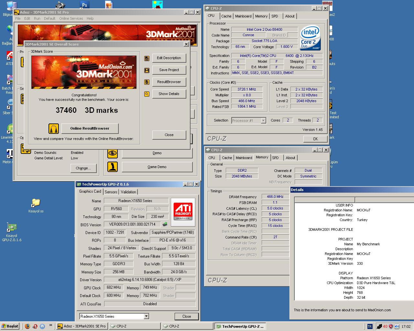The image size is (414, 331).
Task: Click Show Details button
Action: (x=169, y=94)
